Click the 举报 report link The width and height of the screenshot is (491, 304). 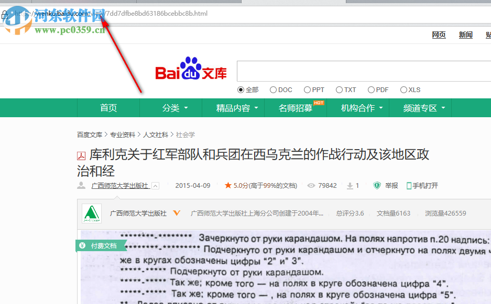click(x=391, y=186)
